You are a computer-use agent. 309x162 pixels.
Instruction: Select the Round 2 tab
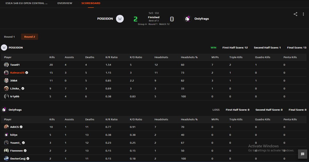click(30, 37)
